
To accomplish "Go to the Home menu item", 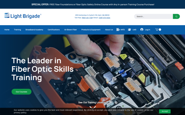I will pos(7,30).
